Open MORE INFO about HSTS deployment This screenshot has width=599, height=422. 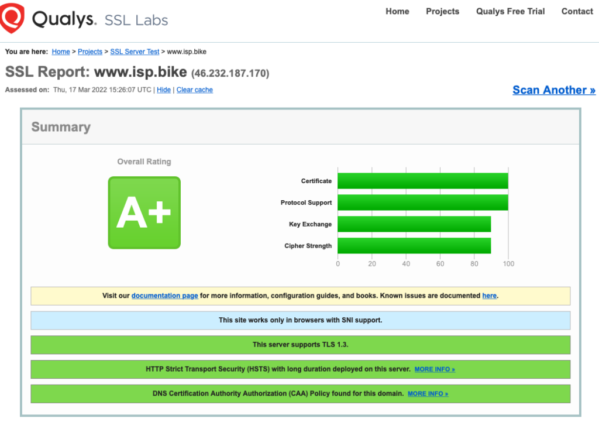(435, 369)
